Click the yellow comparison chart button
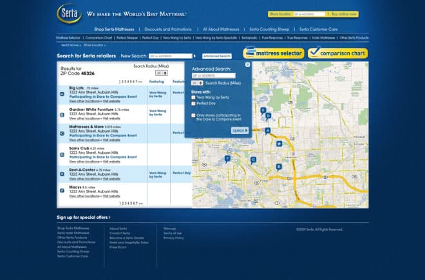 [x=337, y=53]
